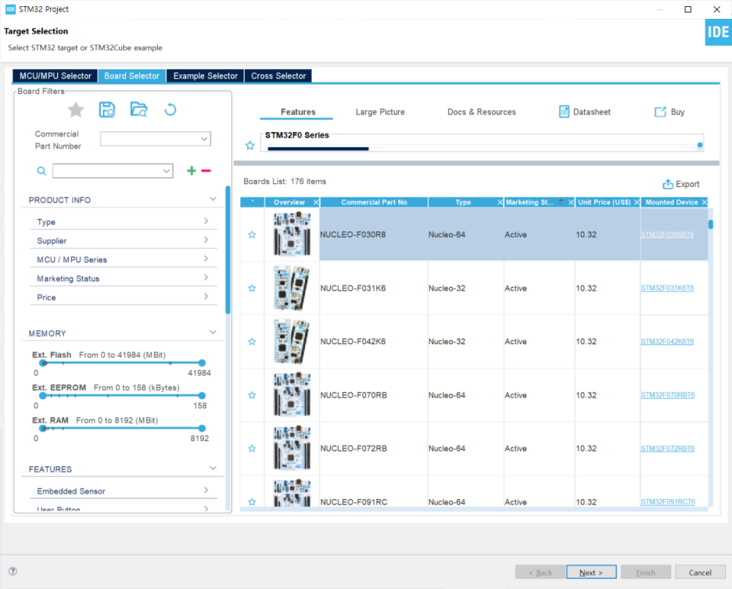Click the Cancel button
732x589 pixels.
[700, 573]
